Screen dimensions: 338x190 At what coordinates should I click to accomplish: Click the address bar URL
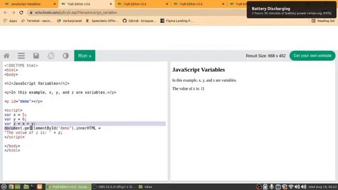click(x=76, y=13)
